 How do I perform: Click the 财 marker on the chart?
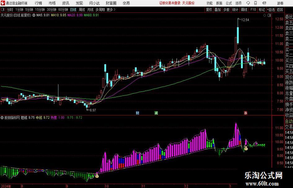click(x=137, y=113)
